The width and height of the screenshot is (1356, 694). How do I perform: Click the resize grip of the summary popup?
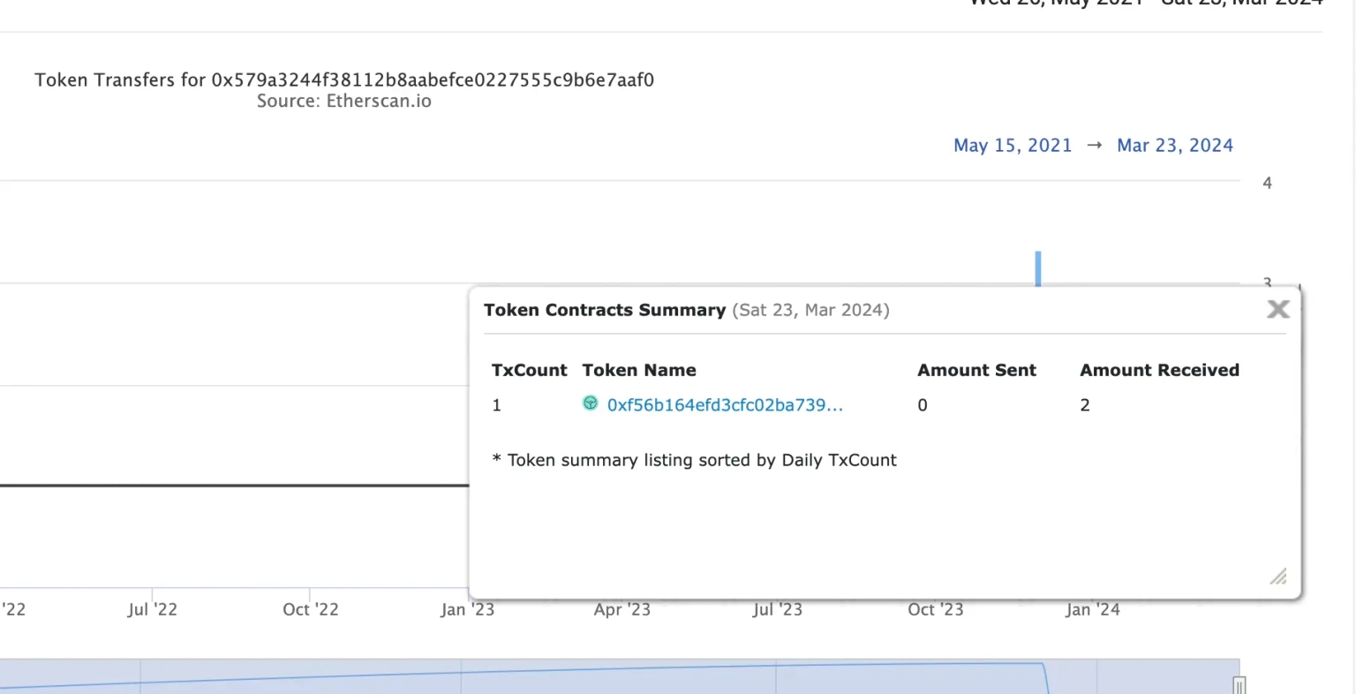1278,577
